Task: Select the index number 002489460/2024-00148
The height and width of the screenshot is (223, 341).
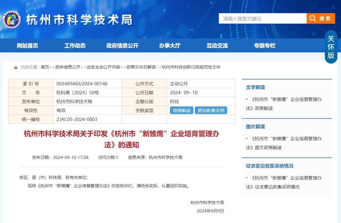Action: point(82,84)
